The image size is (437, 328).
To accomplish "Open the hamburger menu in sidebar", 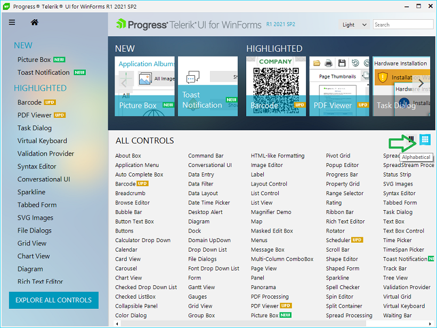I will 12,22.
